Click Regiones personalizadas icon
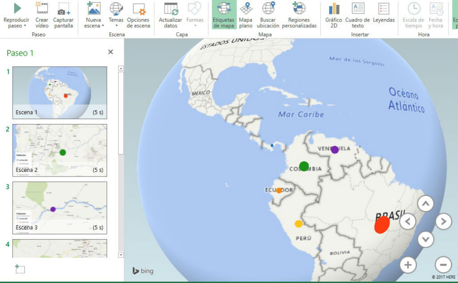This screenshot has height=283, width=458. (x=299, y=9)
